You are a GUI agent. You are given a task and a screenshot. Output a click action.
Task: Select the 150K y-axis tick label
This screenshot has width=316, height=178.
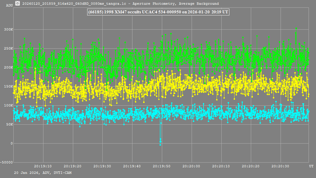point(8,87)
